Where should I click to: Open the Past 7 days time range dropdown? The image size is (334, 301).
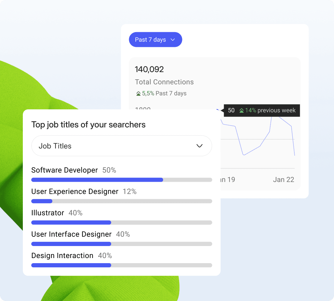click(x=155, y=39)
